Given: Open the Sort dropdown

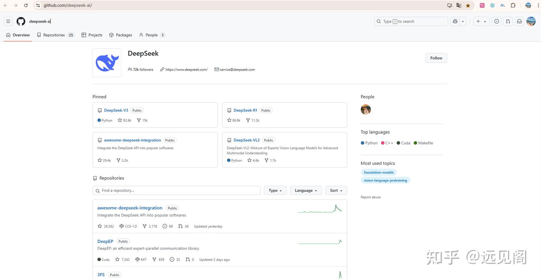Looking at the screenshot, I should pos(336,190).
